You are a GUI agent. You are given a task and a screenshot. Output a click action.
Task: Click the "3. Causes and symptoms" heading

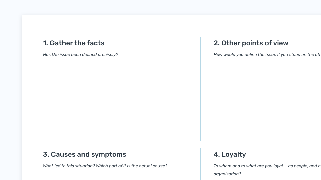[85, 154]
